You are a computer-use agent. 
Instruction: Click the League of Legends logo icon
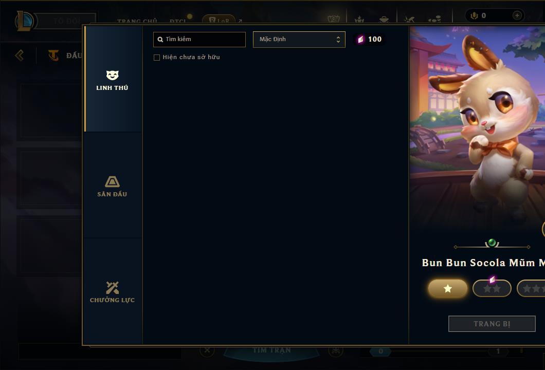click(24, 21)
